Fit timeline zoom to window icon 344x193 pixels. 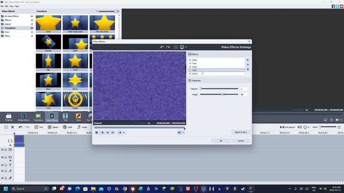[339, 127]
